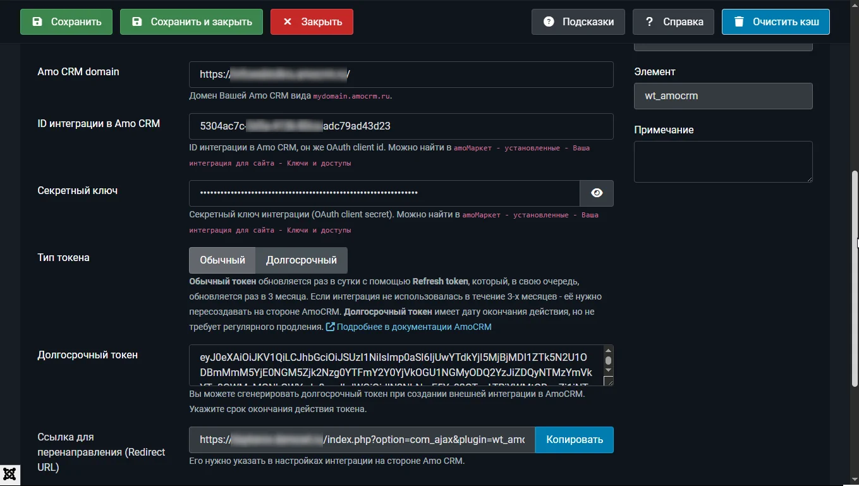Image resolution: width=859 pixels, height=486 pixels.
Task: Click the ID интеграции в Amo CRM field
Action: (x=401, y=126)
